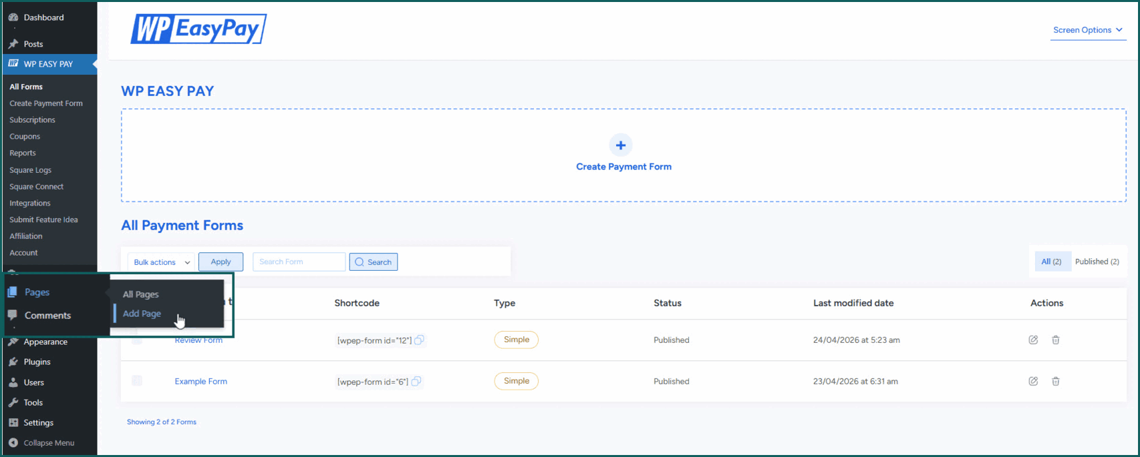Copy the wpep-form id="12" shortcode
The width and height of the screenshot is (1140, 457).
click(419, 340)
